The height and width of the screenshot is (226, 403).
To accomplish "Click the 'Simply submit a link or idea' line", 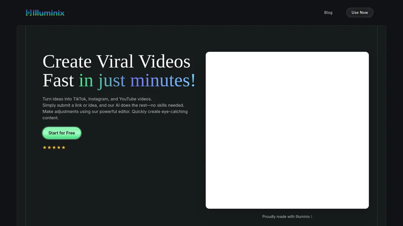I will click(x=113, y=105).
